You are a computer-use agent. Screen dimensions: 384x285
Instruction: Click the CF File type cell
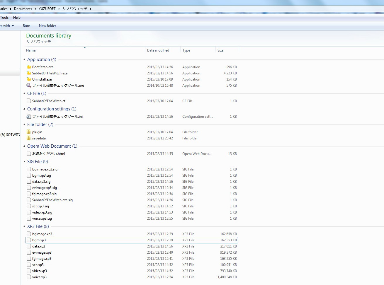pos(188,101)
